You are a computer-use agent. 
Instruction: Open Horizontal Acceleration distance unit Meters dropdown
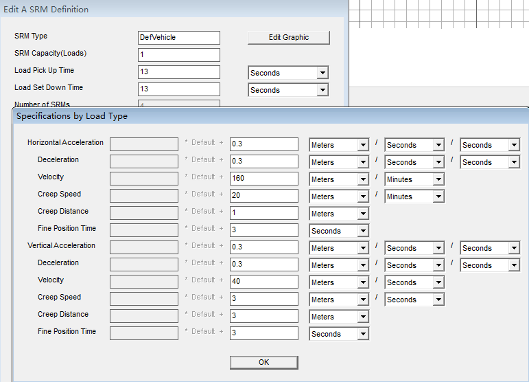point(339,145)
